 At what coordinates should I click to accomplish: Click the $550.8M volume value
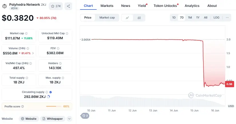pyautogui.click(x=10, y=53)
